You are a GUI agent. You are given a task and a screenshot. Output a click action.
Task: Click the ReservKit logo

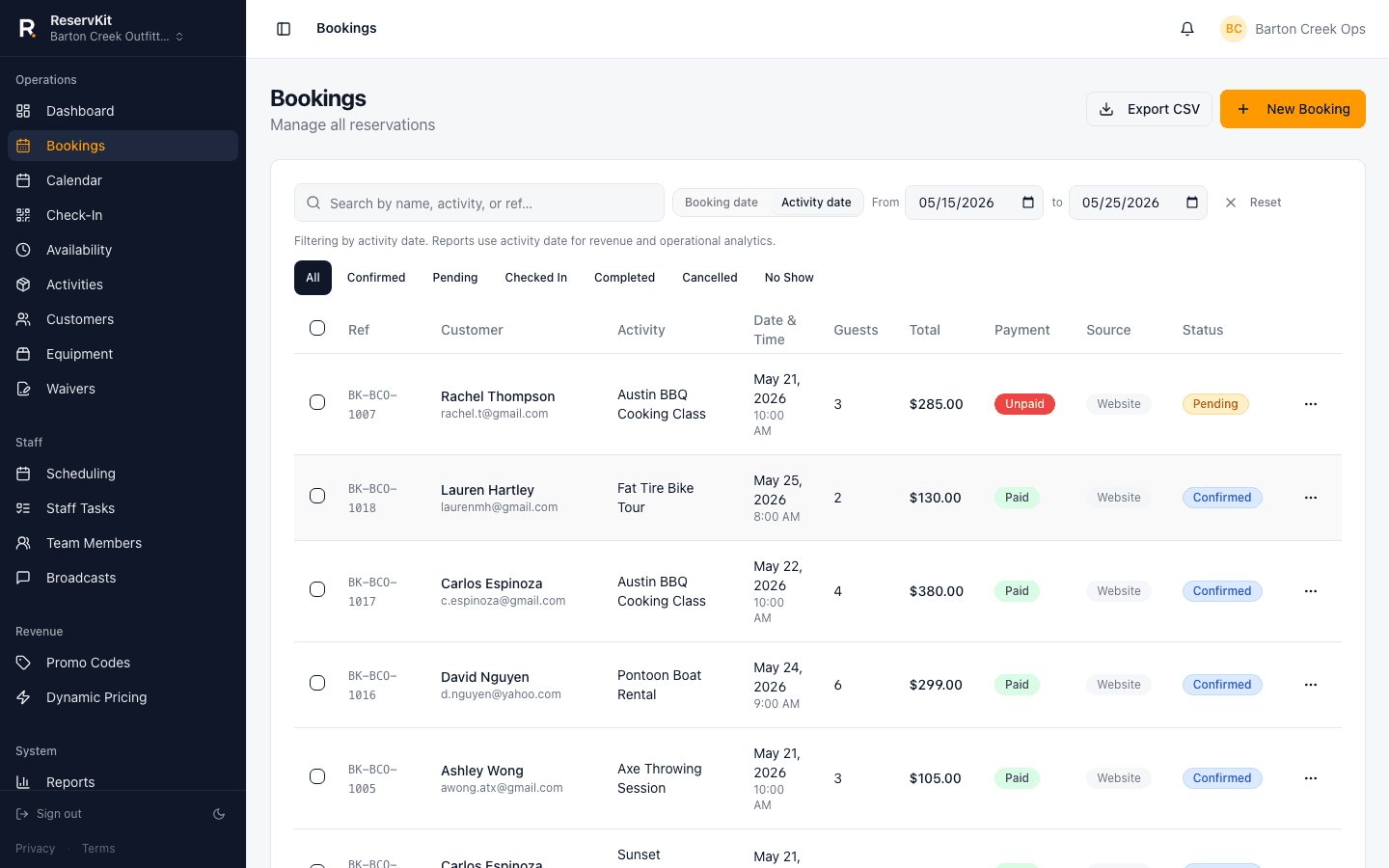pos(28,28)
